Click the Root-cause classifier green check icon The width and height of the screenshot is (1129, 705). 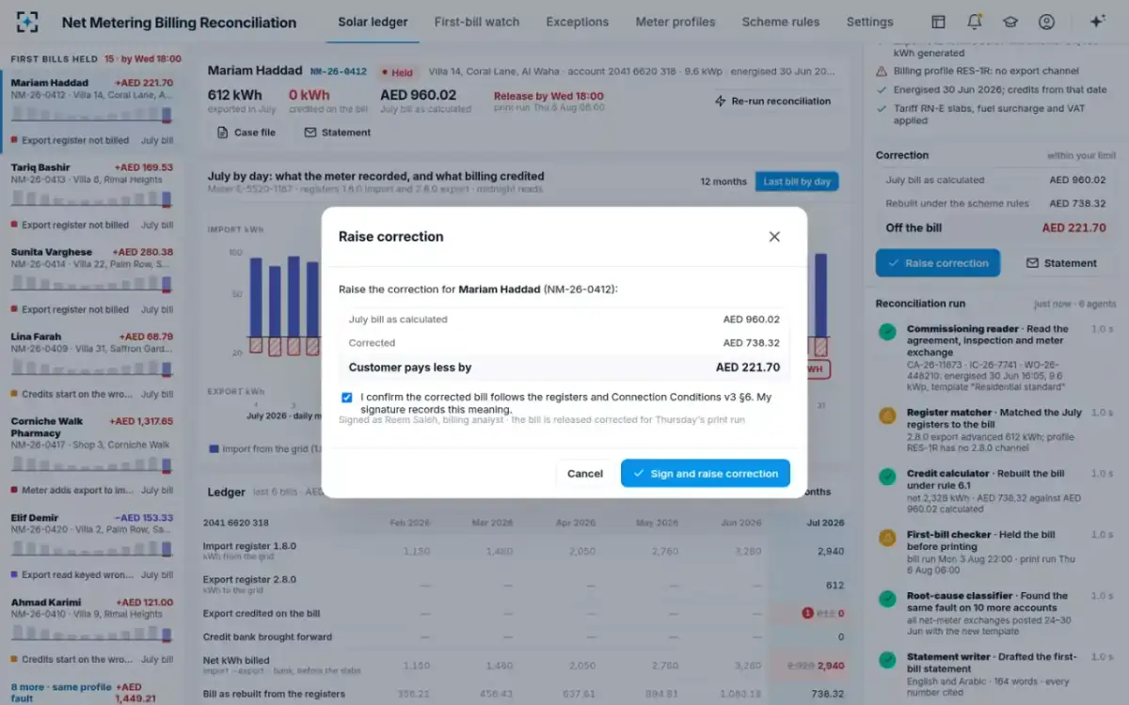[x=887, y=599]
